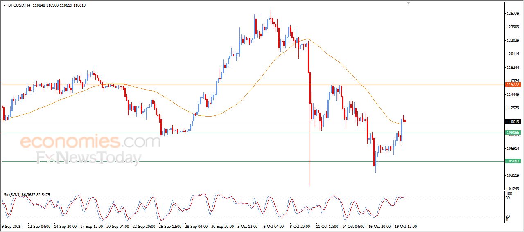Click the economies.com watermark logo

(x=90, y=142)
